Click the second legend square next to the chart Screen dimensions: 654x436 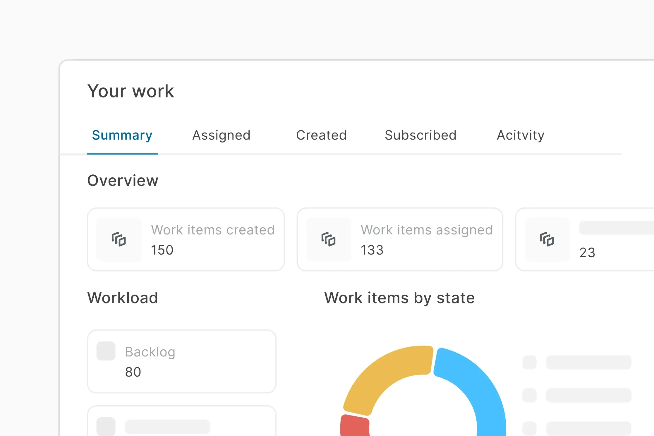pyautogui.click(x=529, y=395)
